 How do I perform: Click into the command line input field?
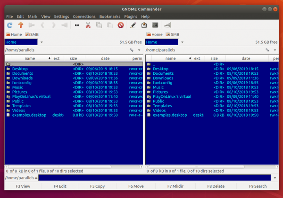click(155, 178)
